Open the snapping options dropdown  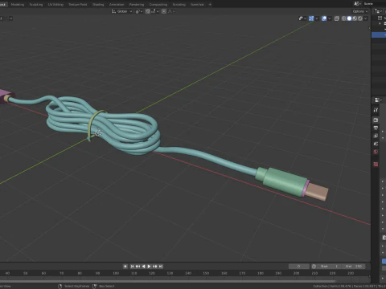coord(154,11)
